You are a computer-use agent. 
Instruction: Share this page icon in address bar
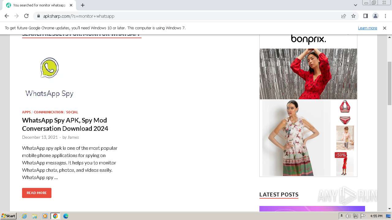point(344,16)
